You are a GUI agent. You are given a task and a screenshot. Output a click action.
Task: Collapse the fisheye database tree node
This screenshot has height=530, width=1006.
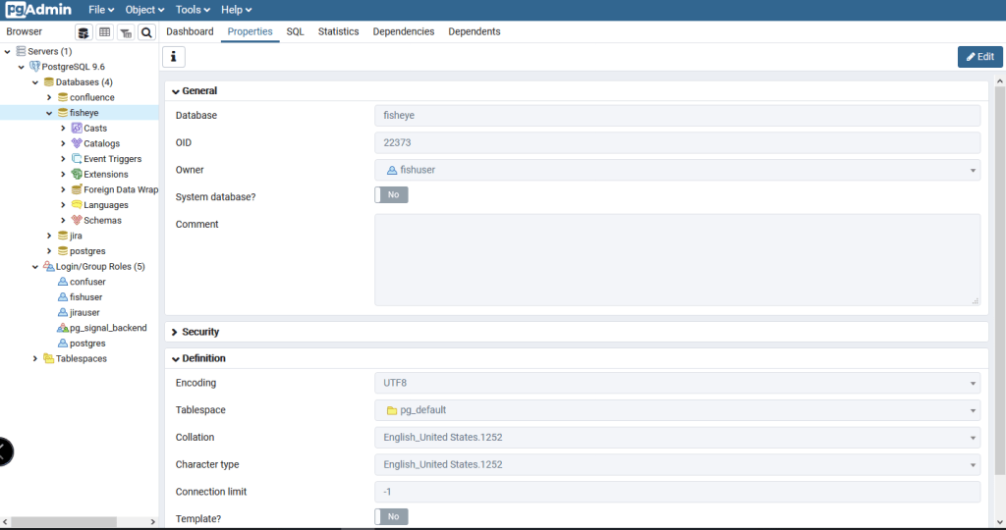coord(49,113)
